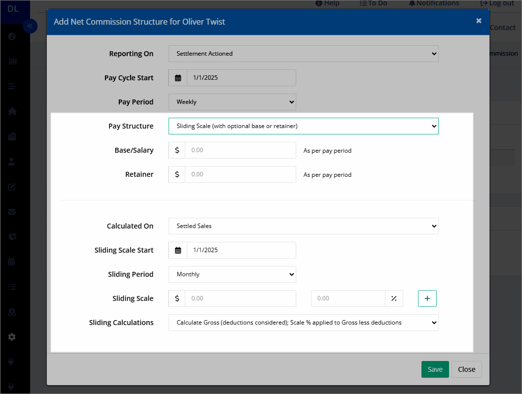Click 'As per pay period' beside Base/Salary
This screenshot has height=394, width=522.
(x=327, y=151)
